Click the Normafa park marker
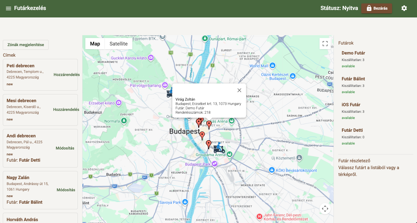417x223 pixels. 124,121
